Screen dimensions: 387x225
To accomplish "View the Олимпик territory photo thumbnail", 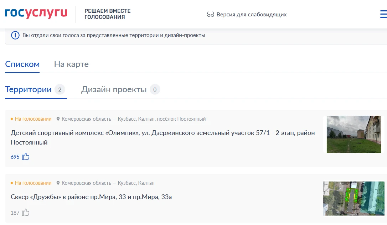I will 354,134.
